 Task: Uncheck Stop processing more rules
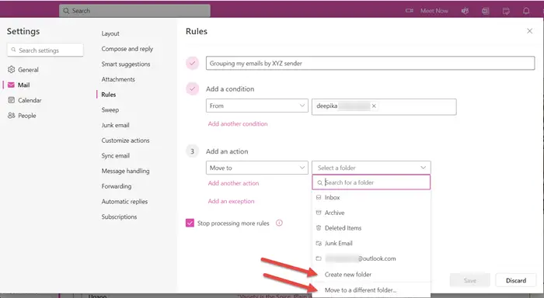pos(190,223)
